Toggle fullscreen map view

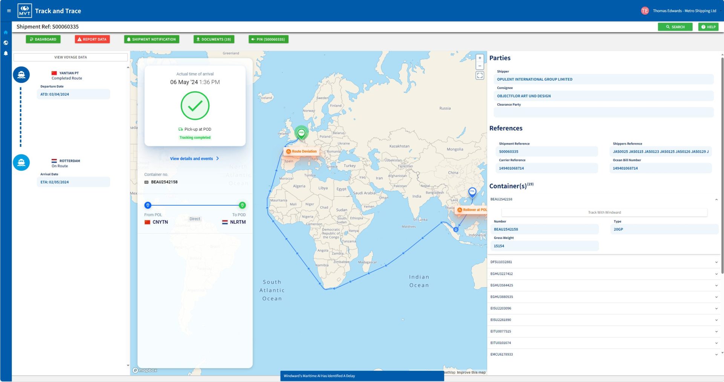click(x=480, y=75)
